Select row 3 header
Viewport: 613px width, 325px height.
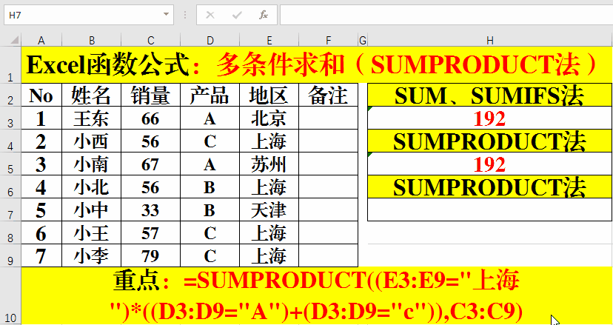10,118
